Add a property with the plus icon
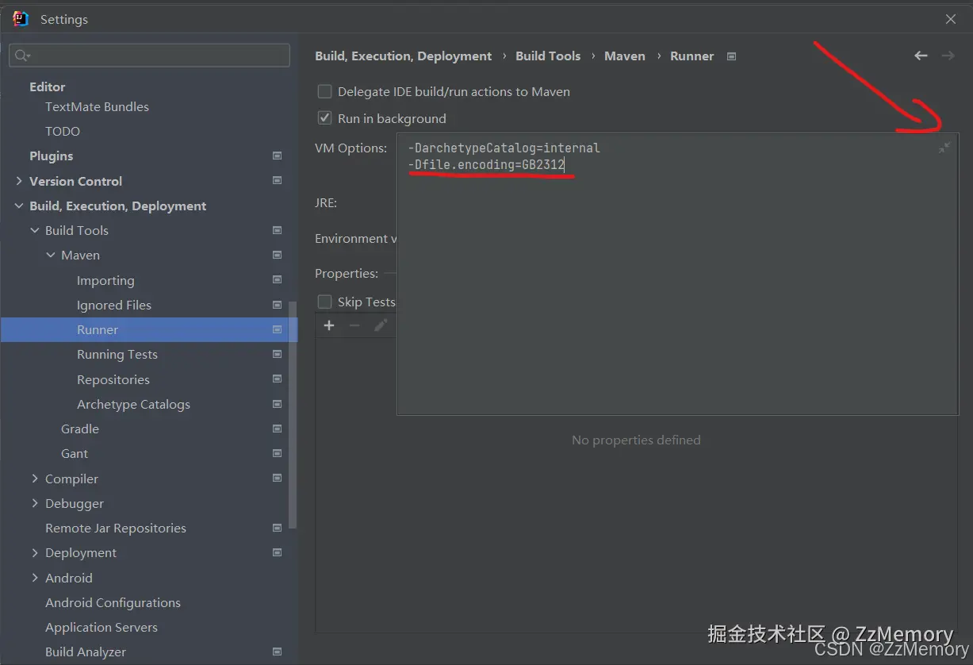This screenshot has width=973, height=665. tap(329, 325)
